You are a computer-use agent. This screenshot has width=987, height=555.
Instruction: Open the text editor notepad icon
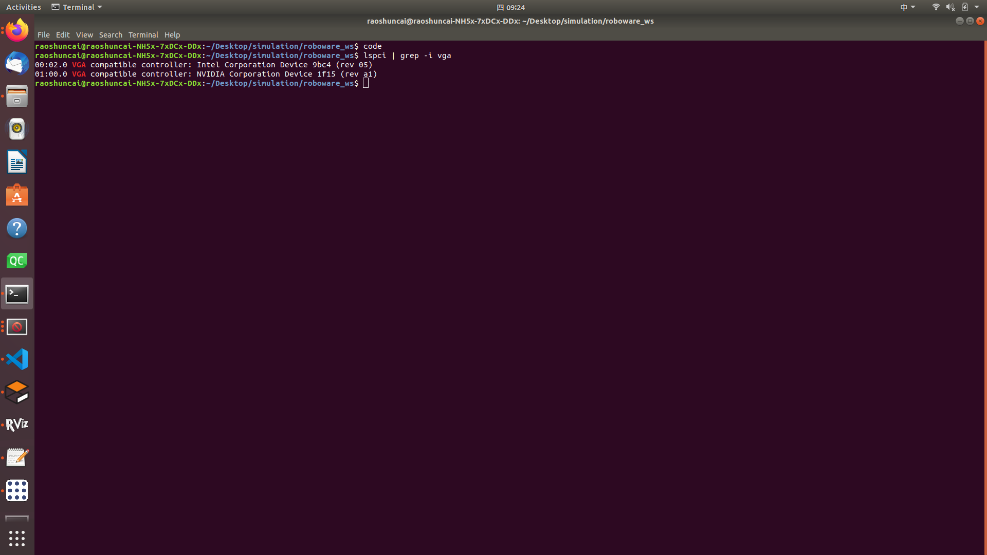(17, 457)
